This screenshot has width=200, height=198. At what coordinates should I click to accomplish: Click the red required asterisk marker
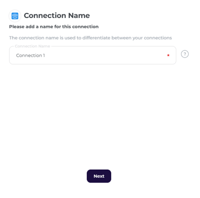click(168, 55)
